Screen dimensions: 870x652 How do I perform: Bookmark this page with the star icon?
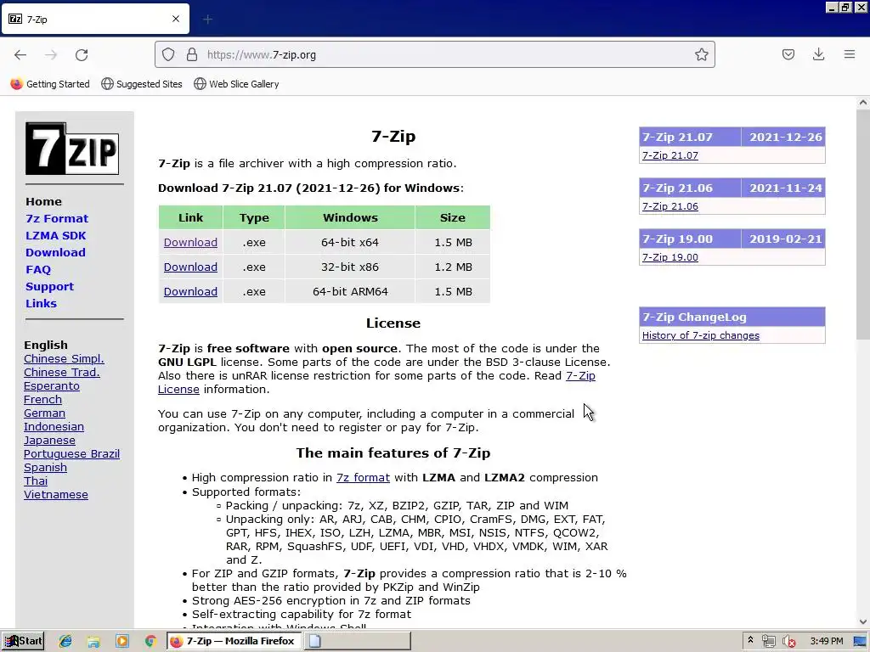[701, 54]
